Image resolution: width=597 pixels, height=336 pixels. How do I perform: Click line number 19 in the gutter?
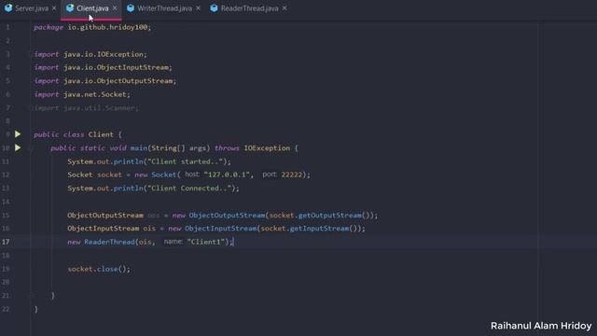(x=6, y=269)
